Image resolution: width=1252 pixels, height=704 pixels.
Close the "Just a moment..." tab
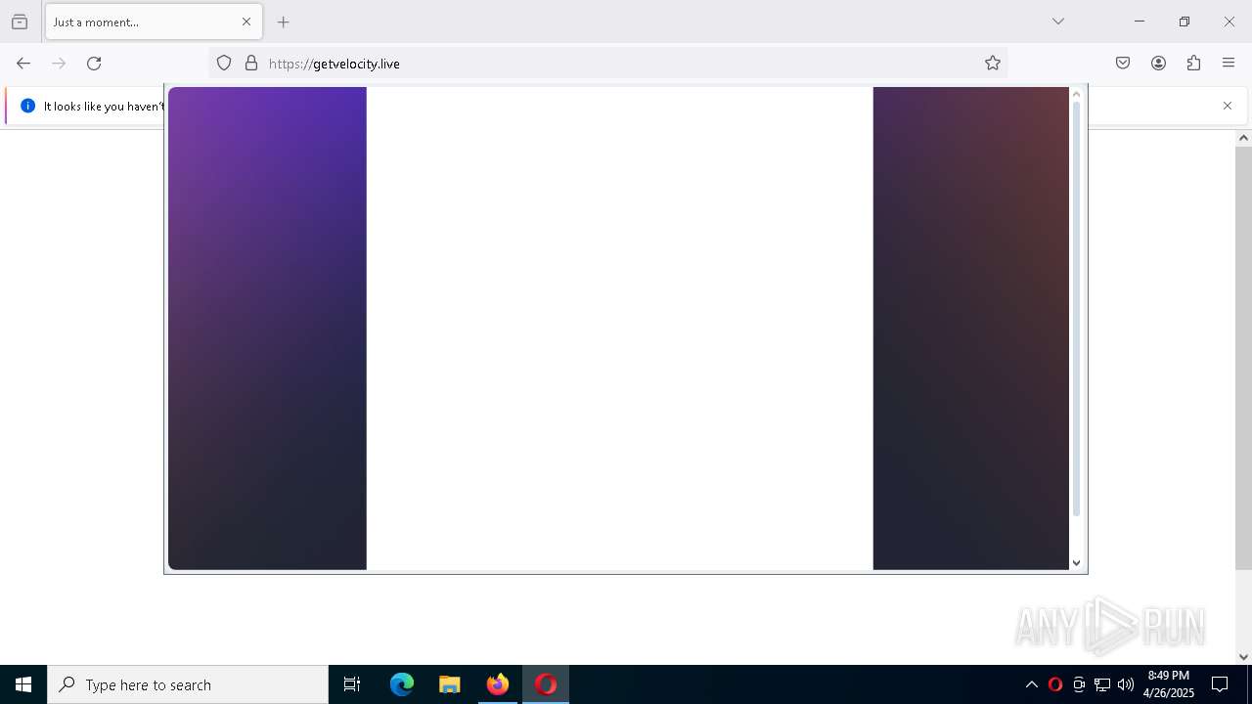click(x=246, y=22)
